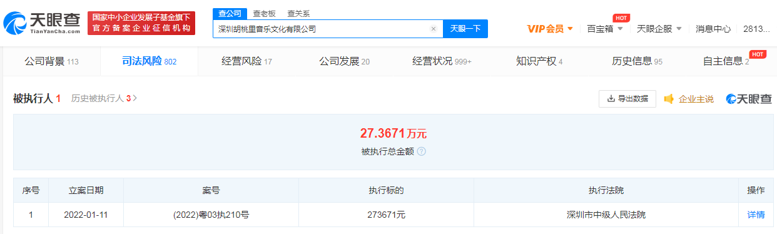This screenshot has height=234, width=777.
Task: Click the 企业主说 speaker icon
Action: [669, 99]
